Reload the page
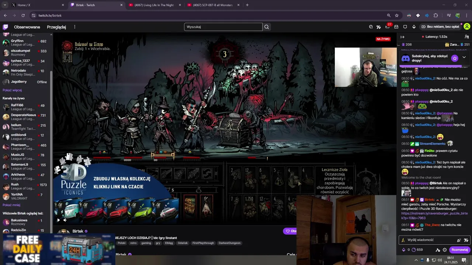 coord(23,15)
